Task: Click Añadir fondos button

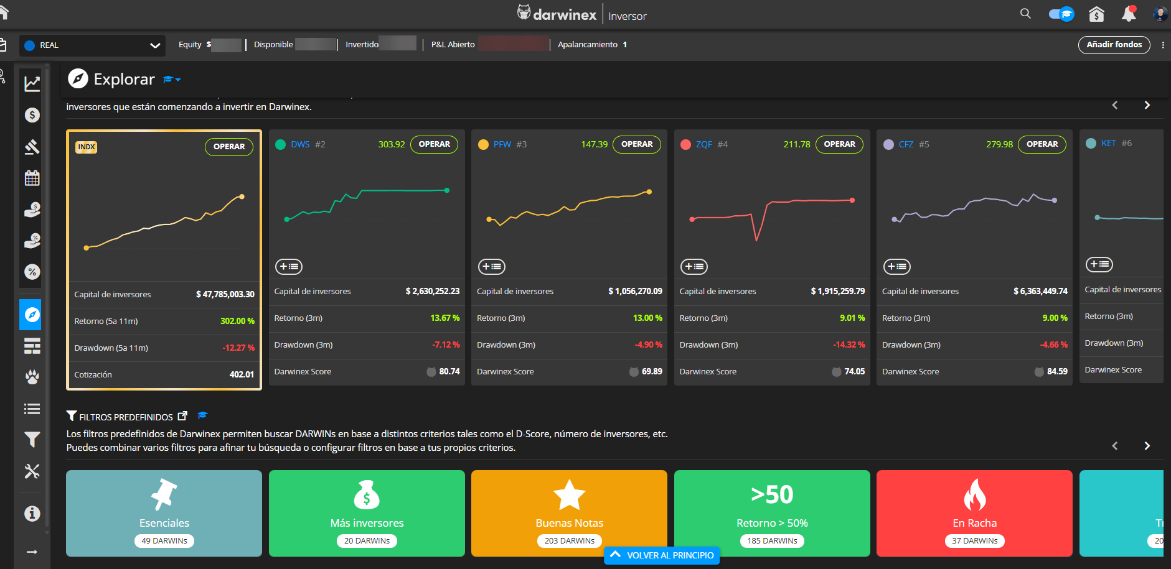Action: [x=1114, y=45]
